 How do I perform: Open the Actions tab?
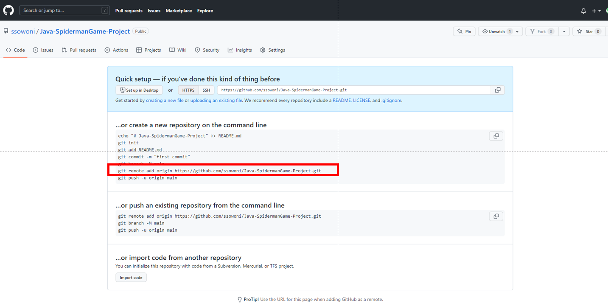(116, 50)
